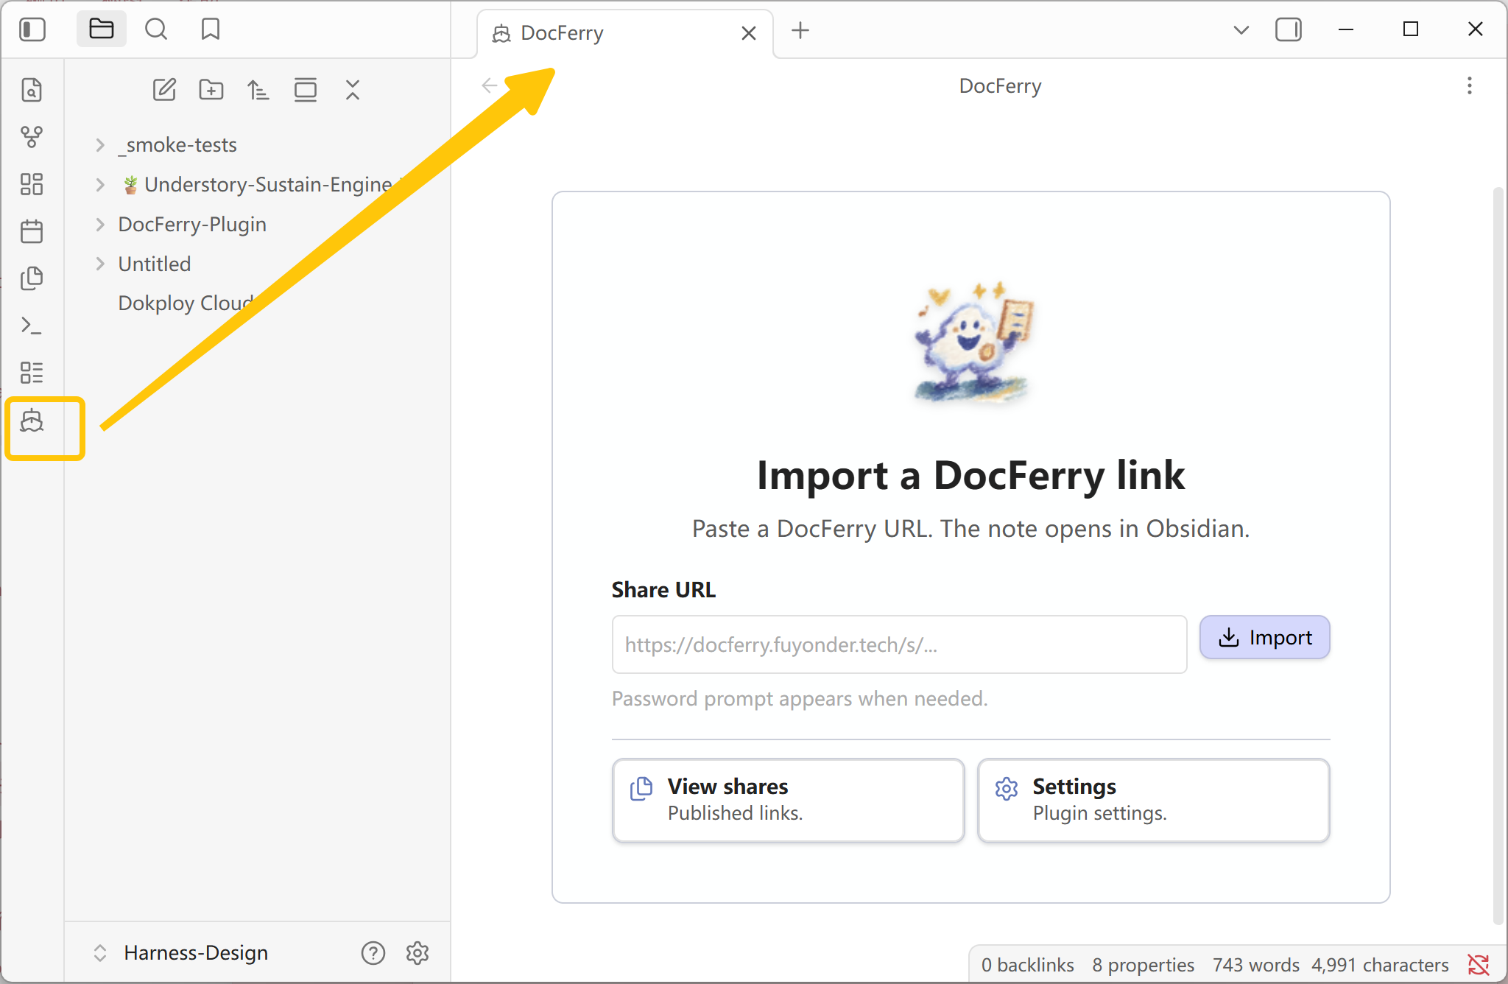Click the Import button
Screen dimensions: 1508x984
[x=1265, y=637]
